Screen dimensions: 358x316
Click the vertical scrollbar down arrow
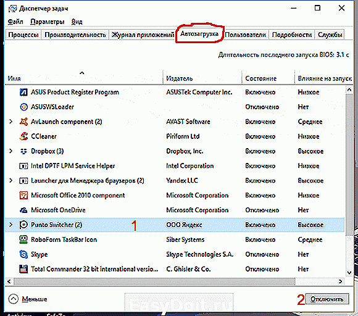coord(349,272)
